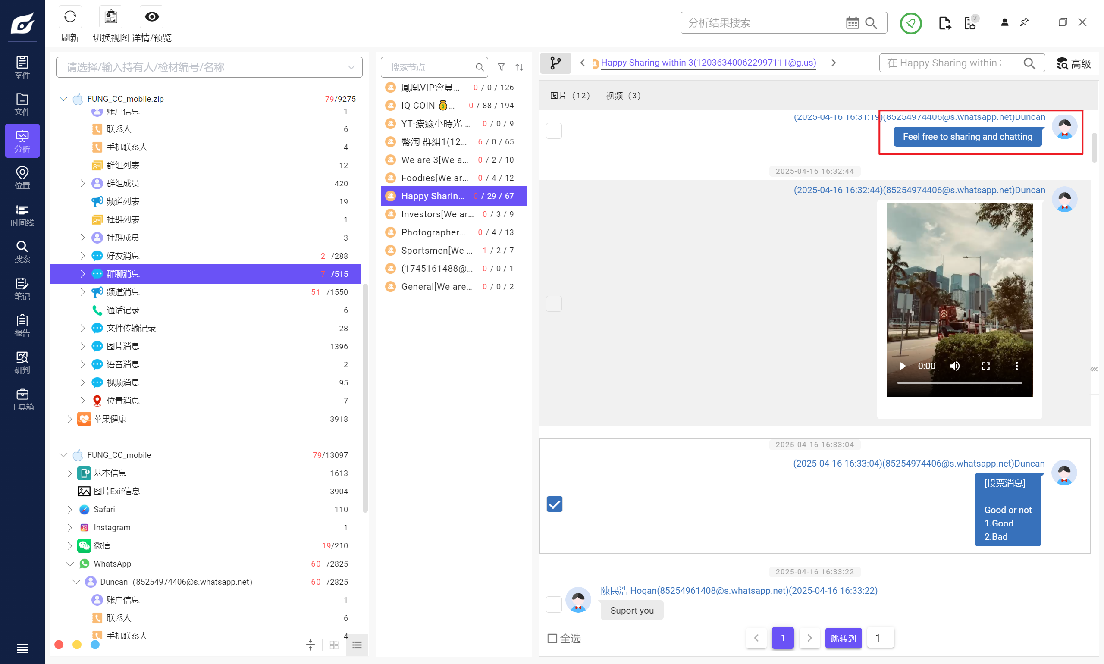Screen dimensions: 1104x664
Task: Check the box beside the 'Suport you' message
Action: click(x=554, y=604)
